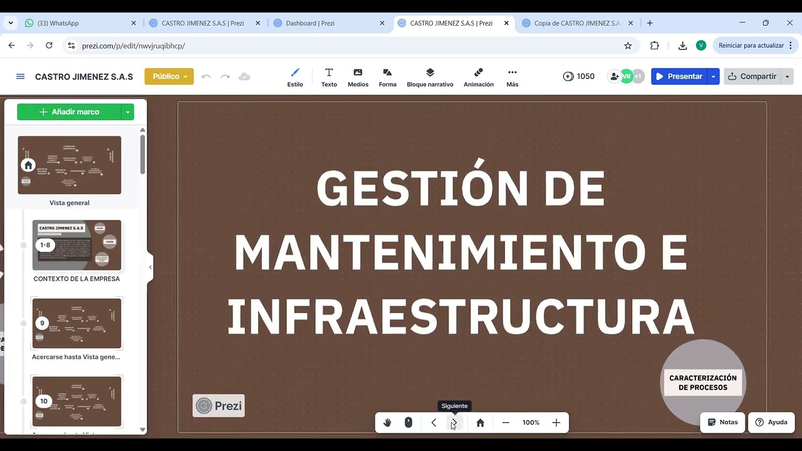Image resolution: width=802 pixels, height=451 pixels.
Task: Bookmark this page with star
Action: click(628, 46)
